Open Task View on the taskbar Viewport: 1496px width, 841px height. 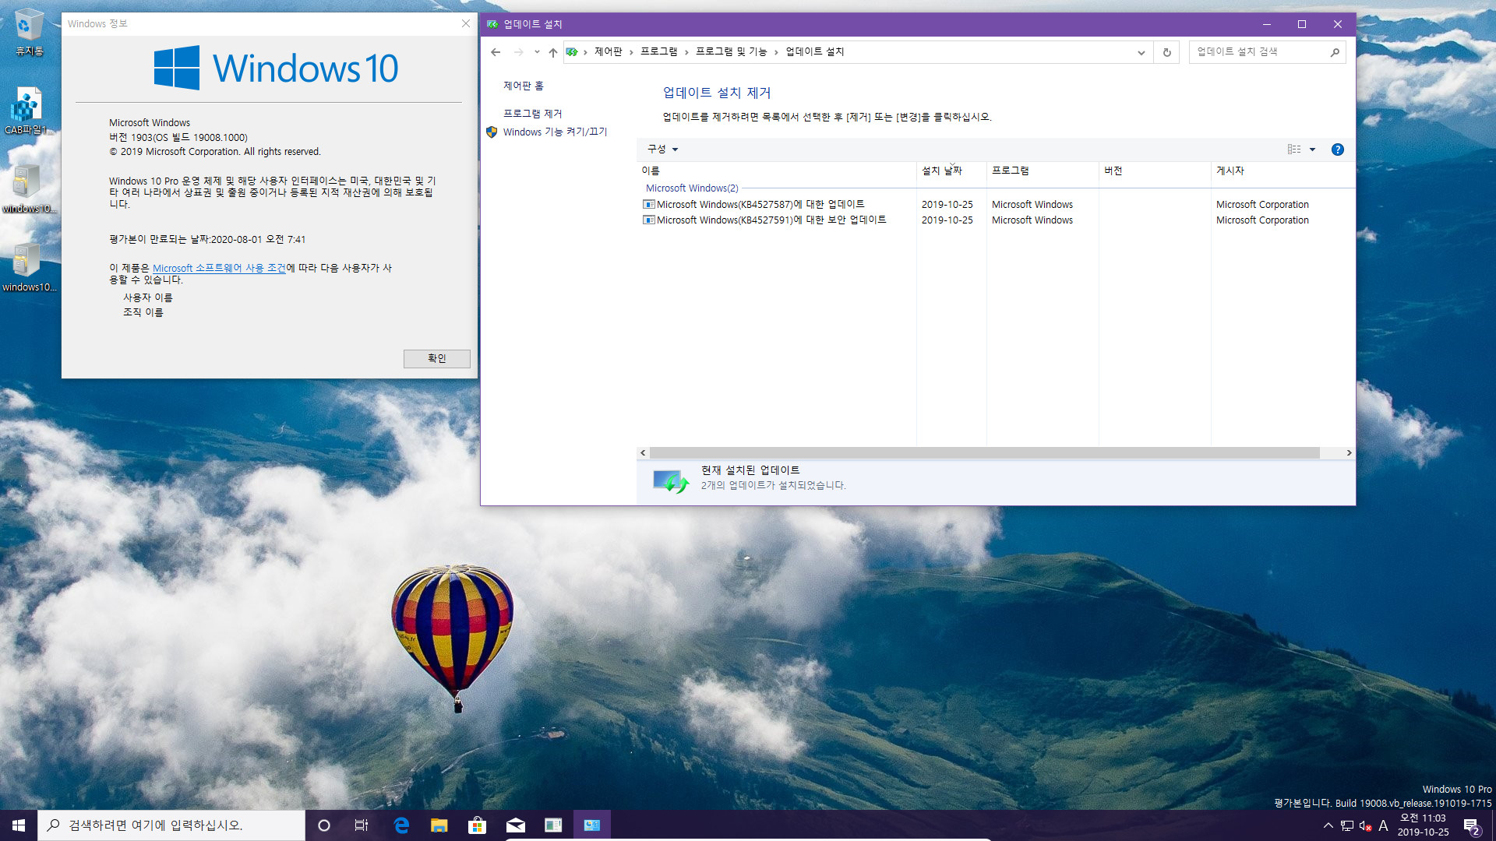click(x=362, y=825)
